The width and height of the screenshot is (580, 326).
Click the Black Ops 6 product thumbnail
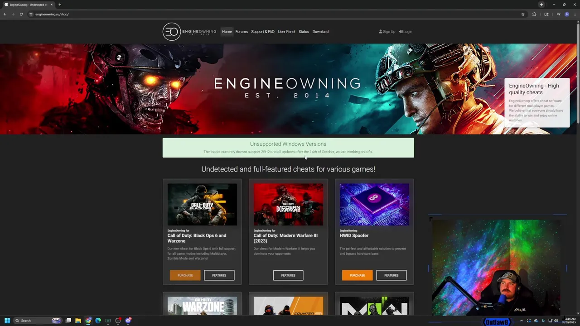[x=202, y=204]
